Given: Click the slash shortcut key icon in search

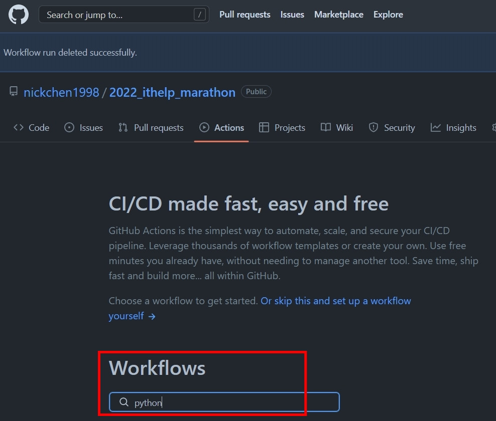Looking at the screenshot, I should pos(200,15).
